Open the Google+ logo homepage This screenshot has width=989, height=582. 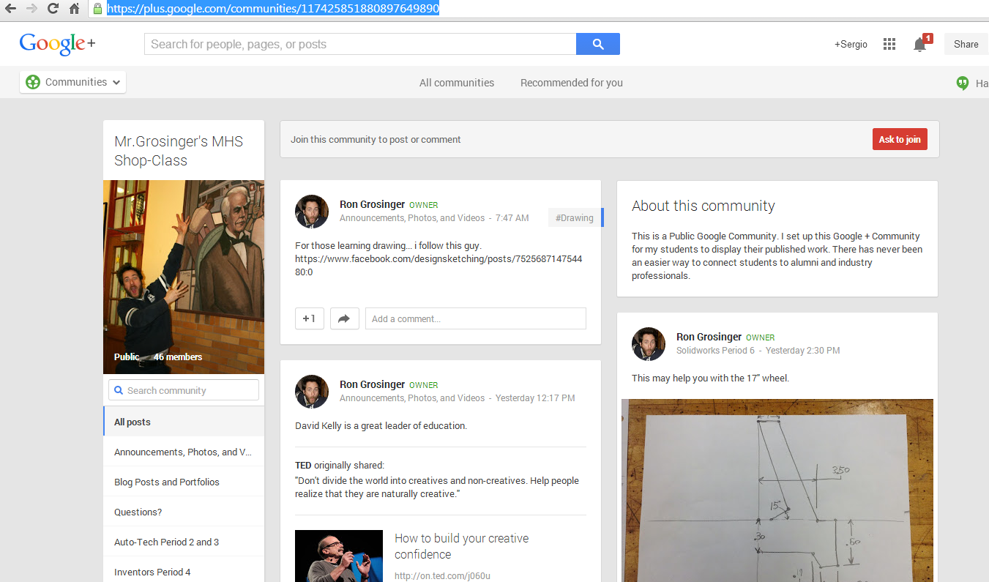coord(57,44)
